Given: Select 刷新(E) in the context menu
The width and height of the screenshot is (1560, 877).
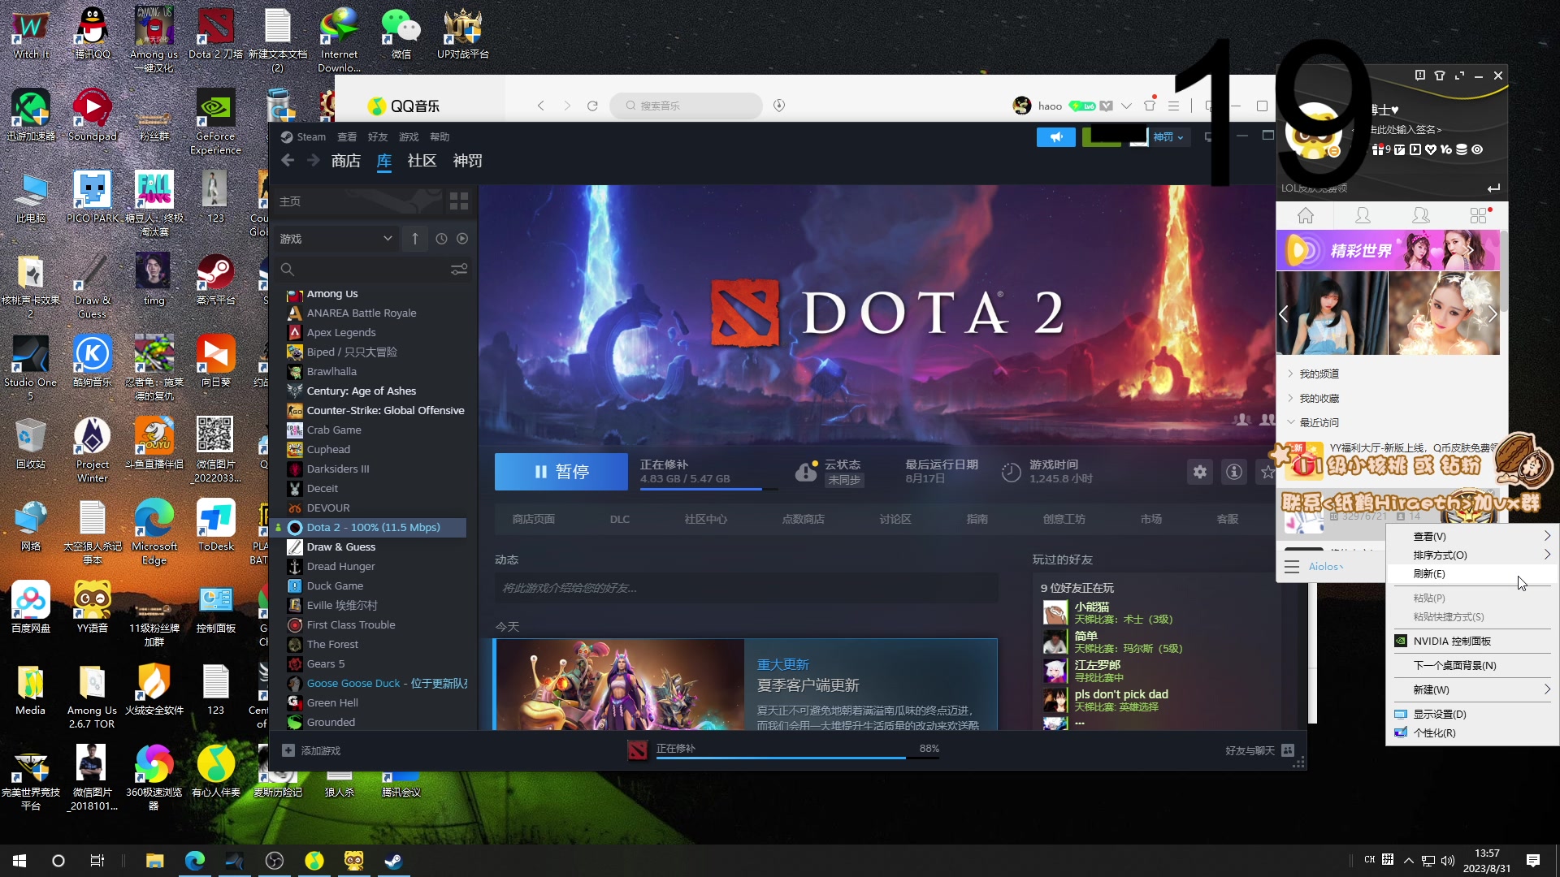Looking at the screenshot, I should [1430, 574].
